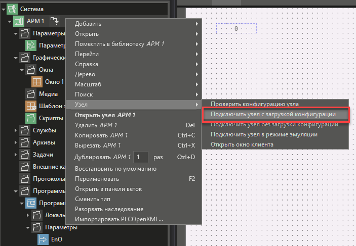Click the Внешние ка folder icon
Image resolution: width=356 pixels, height=246 pixels.
click(24, 167)
